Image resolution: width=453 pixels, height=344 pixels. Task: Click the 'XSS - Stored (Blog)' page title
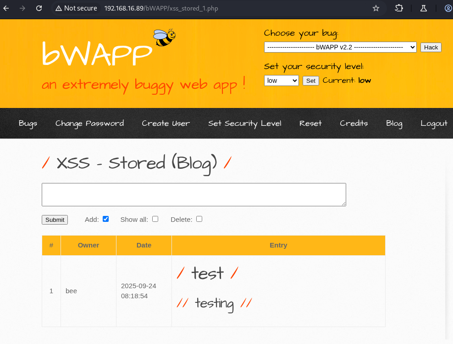tap(137, 164)
